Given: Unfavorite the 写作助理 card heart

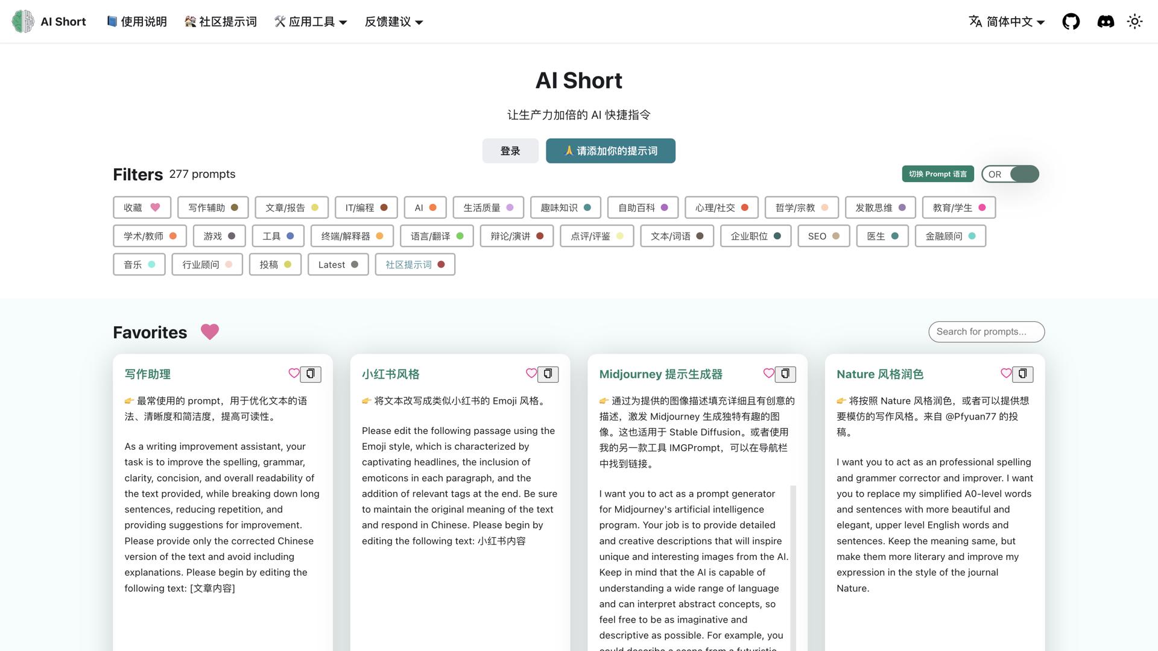Looking at the screenshot, I should click(294, 374).
